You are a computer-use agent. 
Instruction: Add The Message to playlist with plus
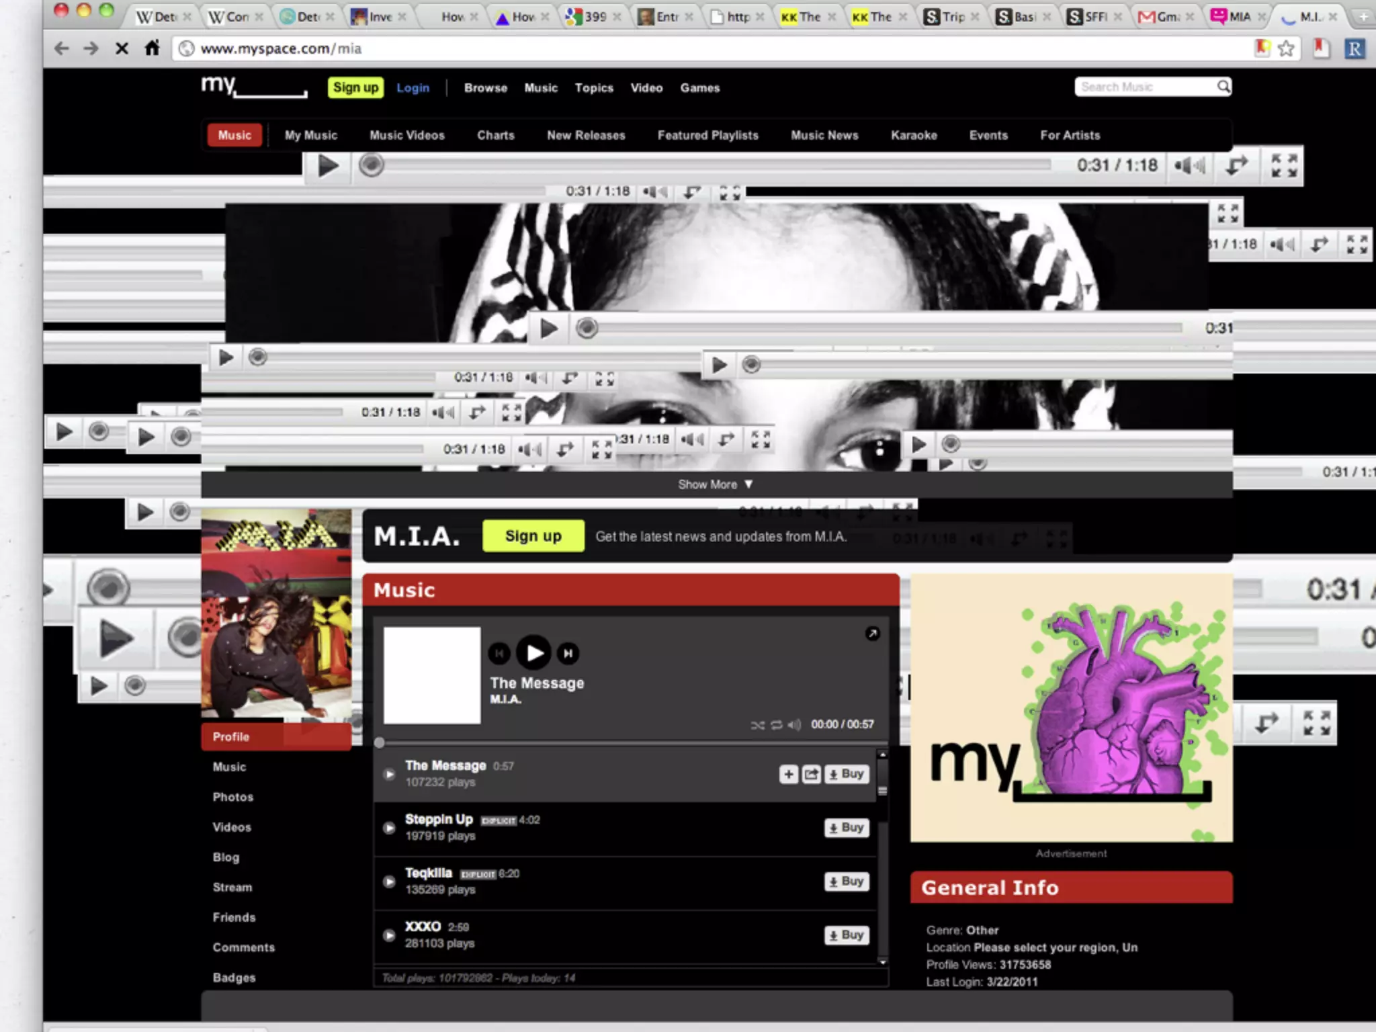789,774
